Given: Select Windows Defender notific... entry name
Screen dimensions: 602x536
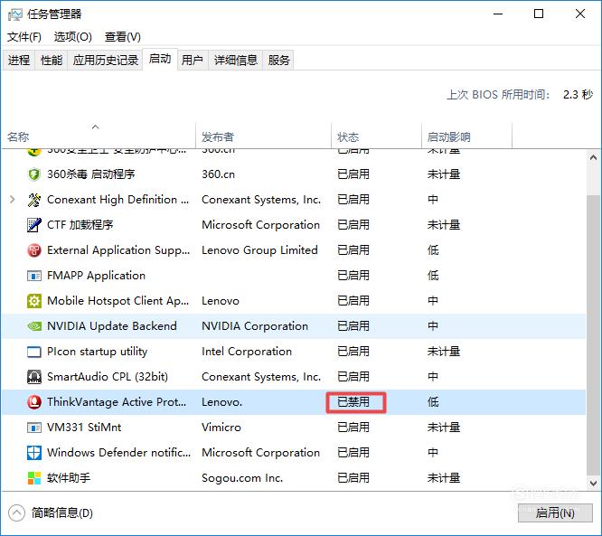Looking at the screenshot, I should (x=118, y=453).
